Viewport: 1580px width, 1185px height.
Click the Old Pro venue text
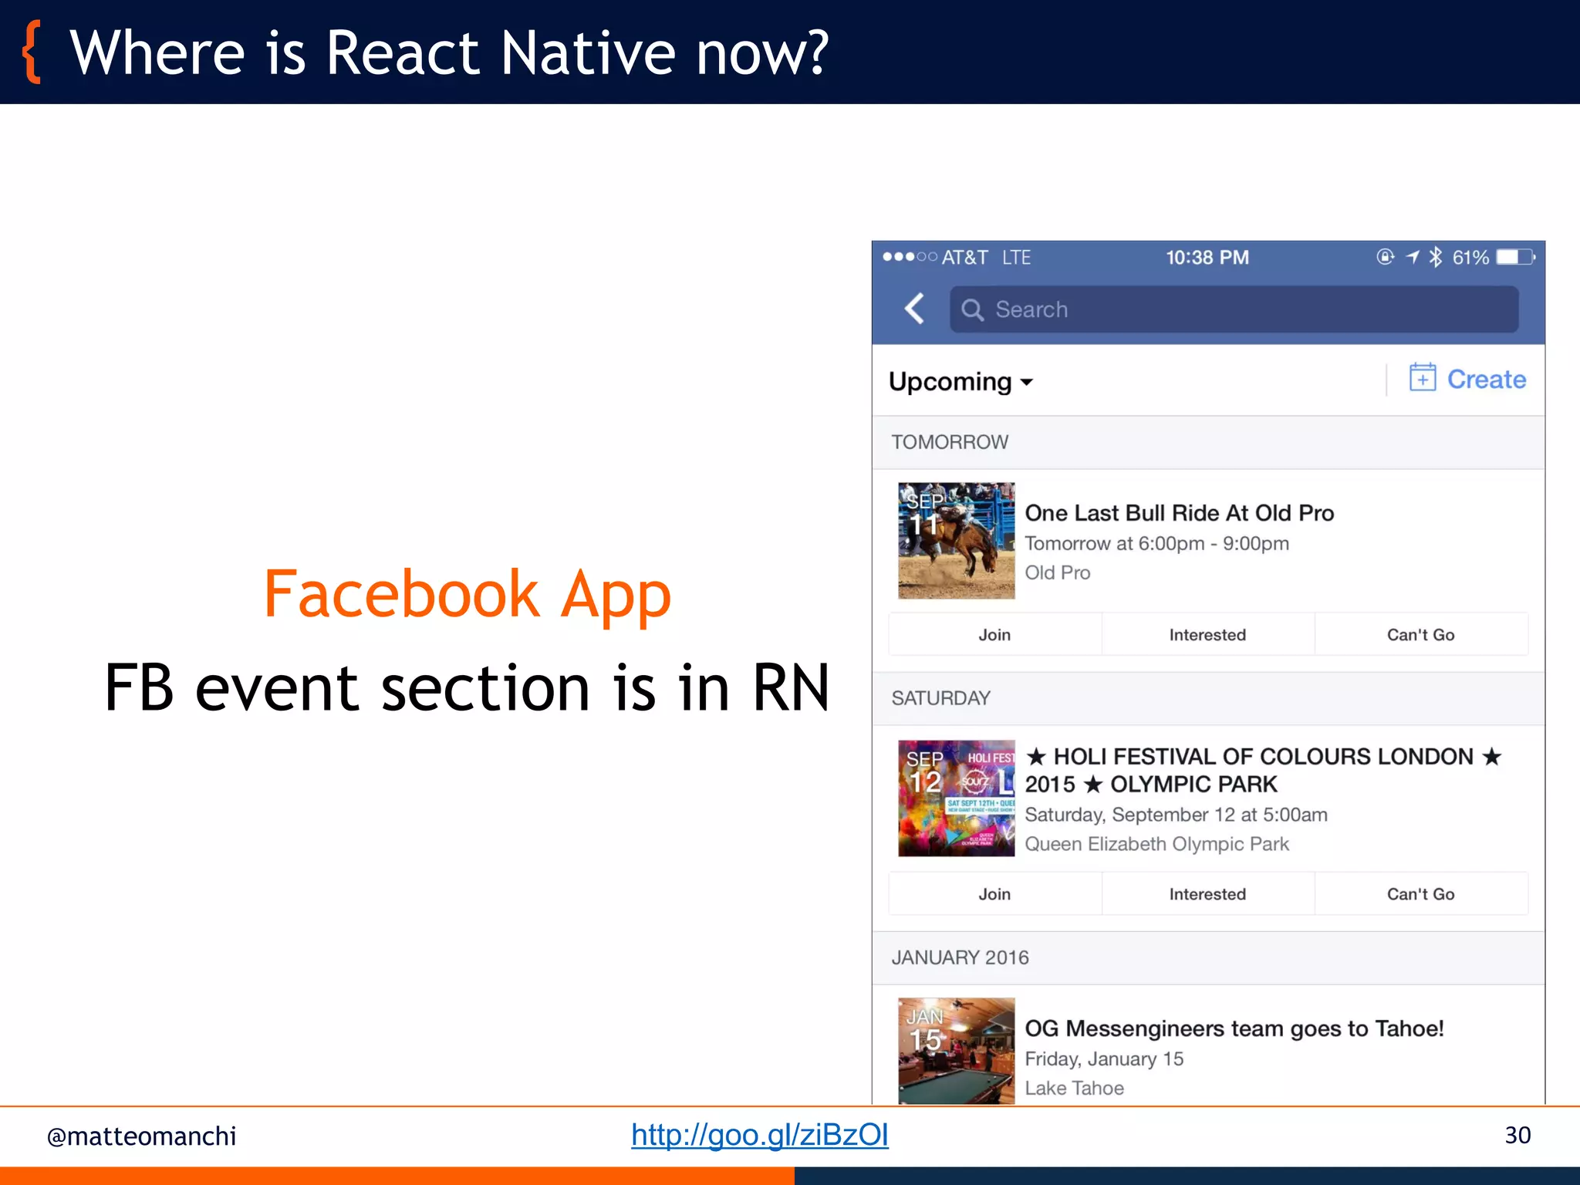(1057, 572)
